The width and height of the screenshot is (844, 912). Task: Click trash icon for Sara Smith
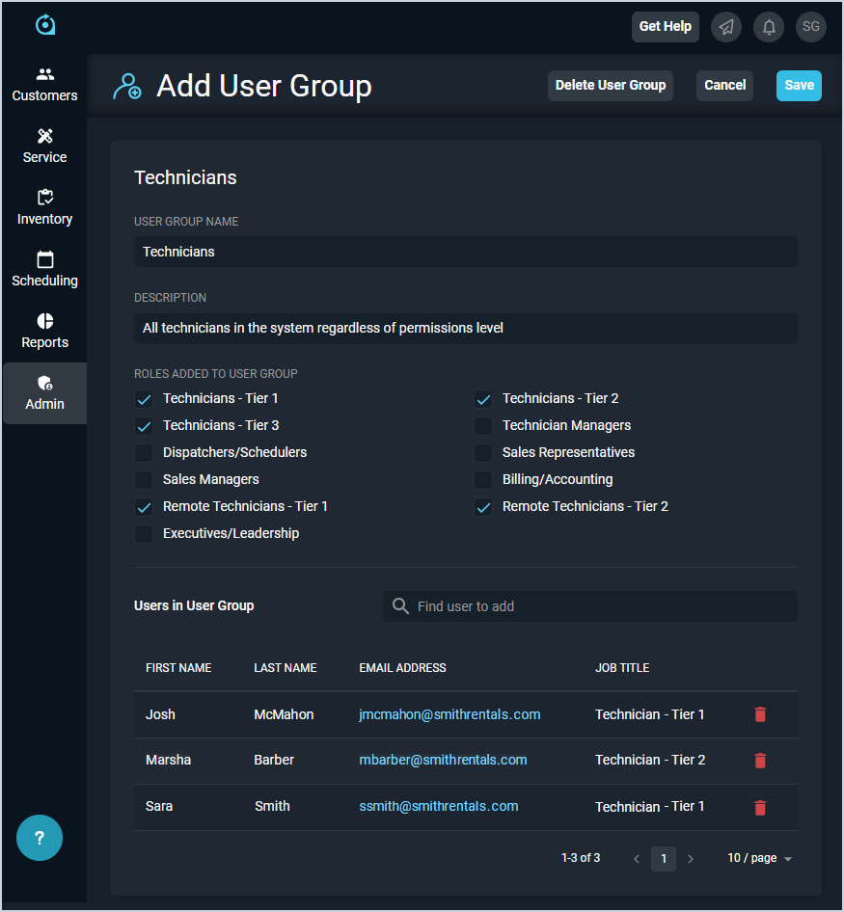click(x=760, y=807)
